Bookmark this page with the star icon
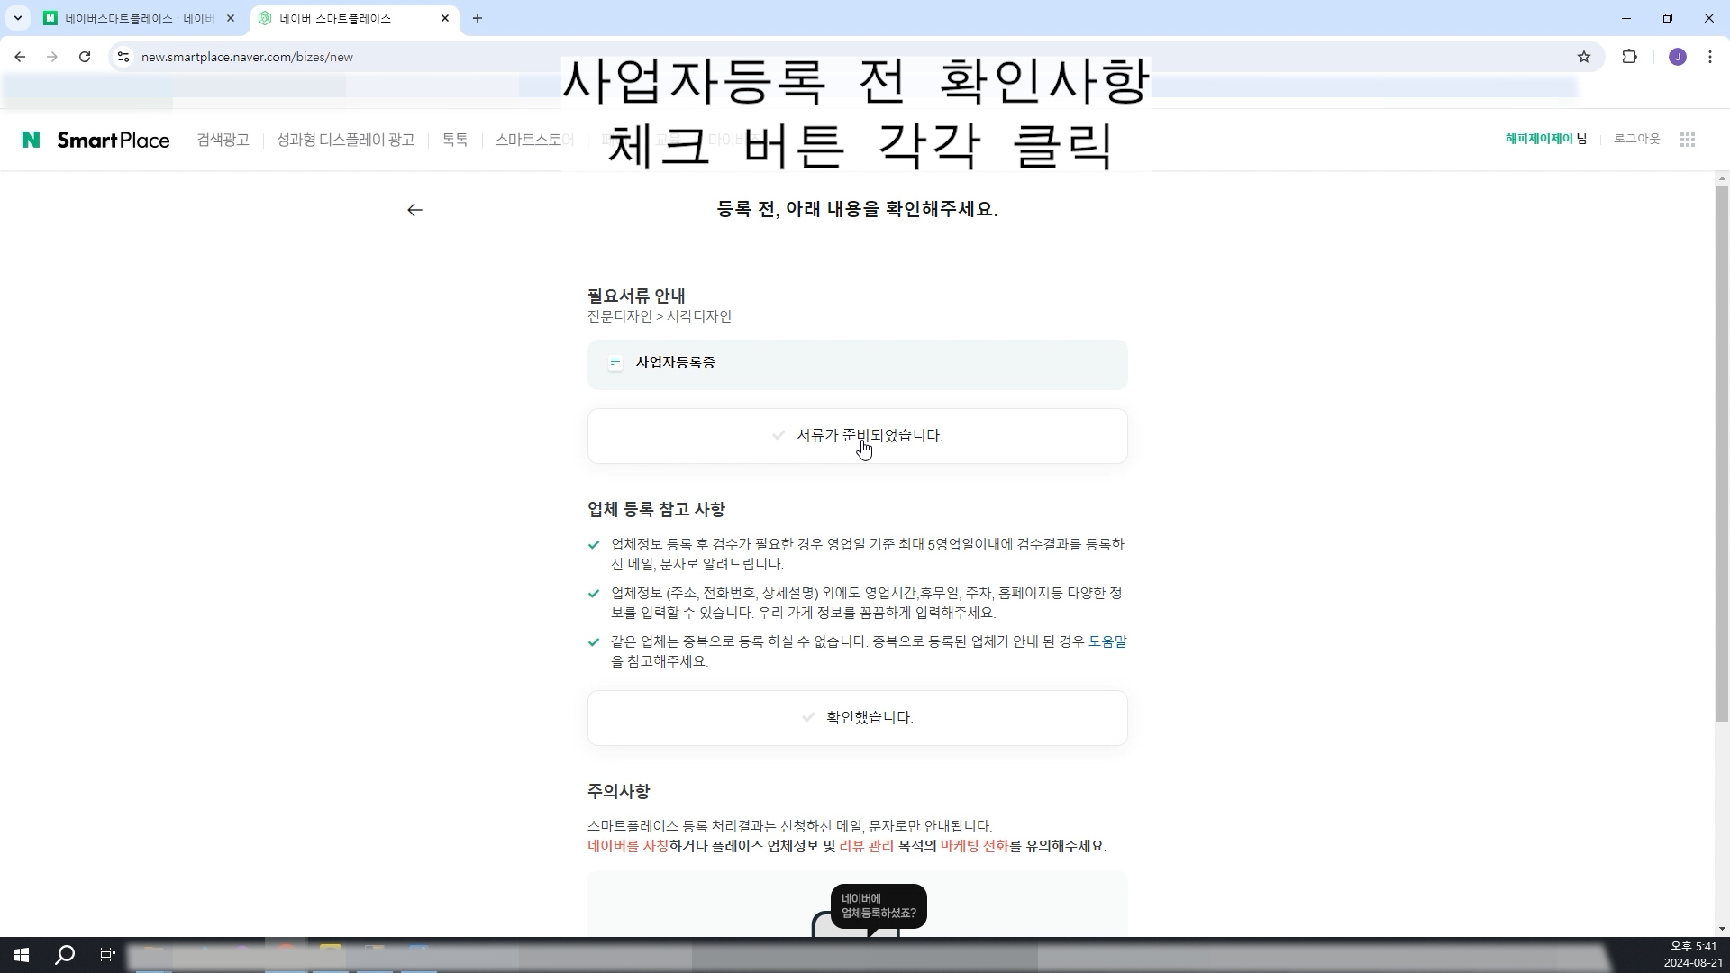 (x=1584, y=57)
